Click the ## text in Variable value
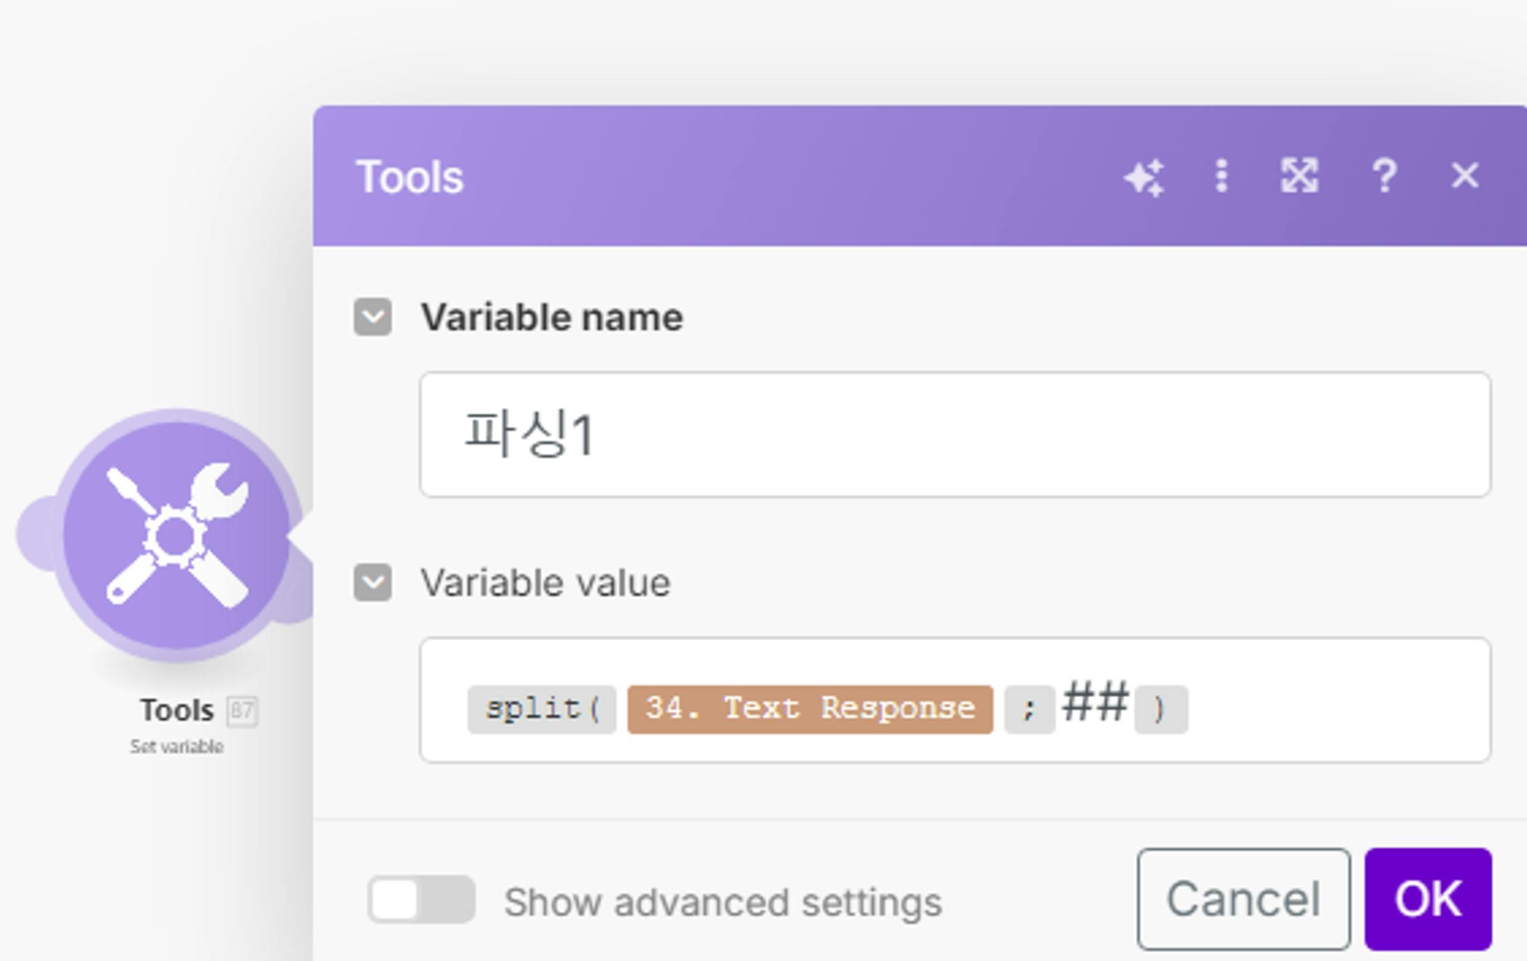The width and height of the screenshot is (1527, 961). coord(1095,703)
